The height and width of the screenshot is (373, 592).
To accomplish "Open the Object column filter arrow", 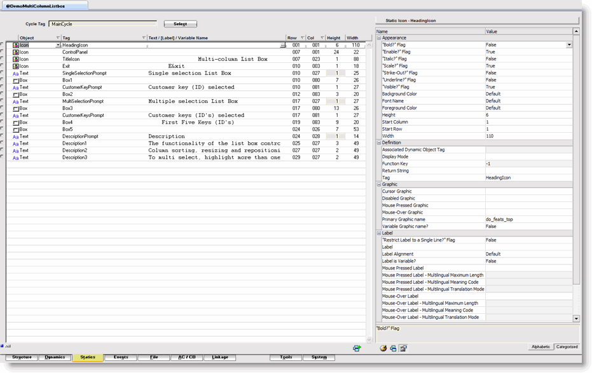I will tap(58, 37).
